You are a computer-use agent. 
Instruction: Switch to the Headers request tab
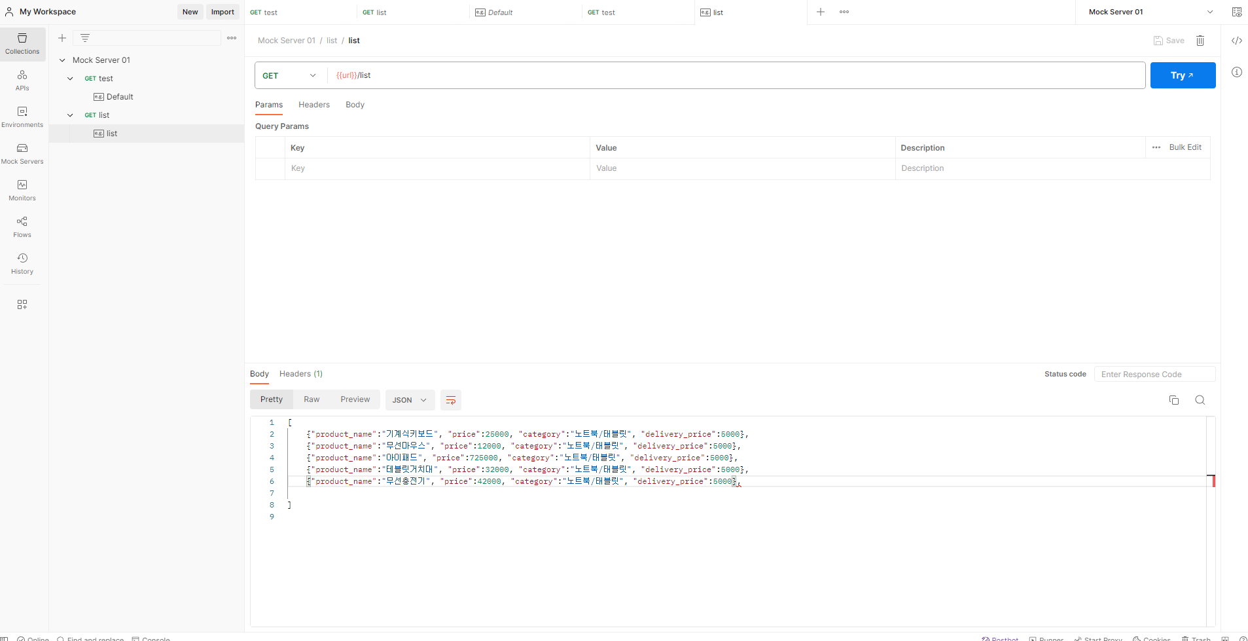pos(314,105)
